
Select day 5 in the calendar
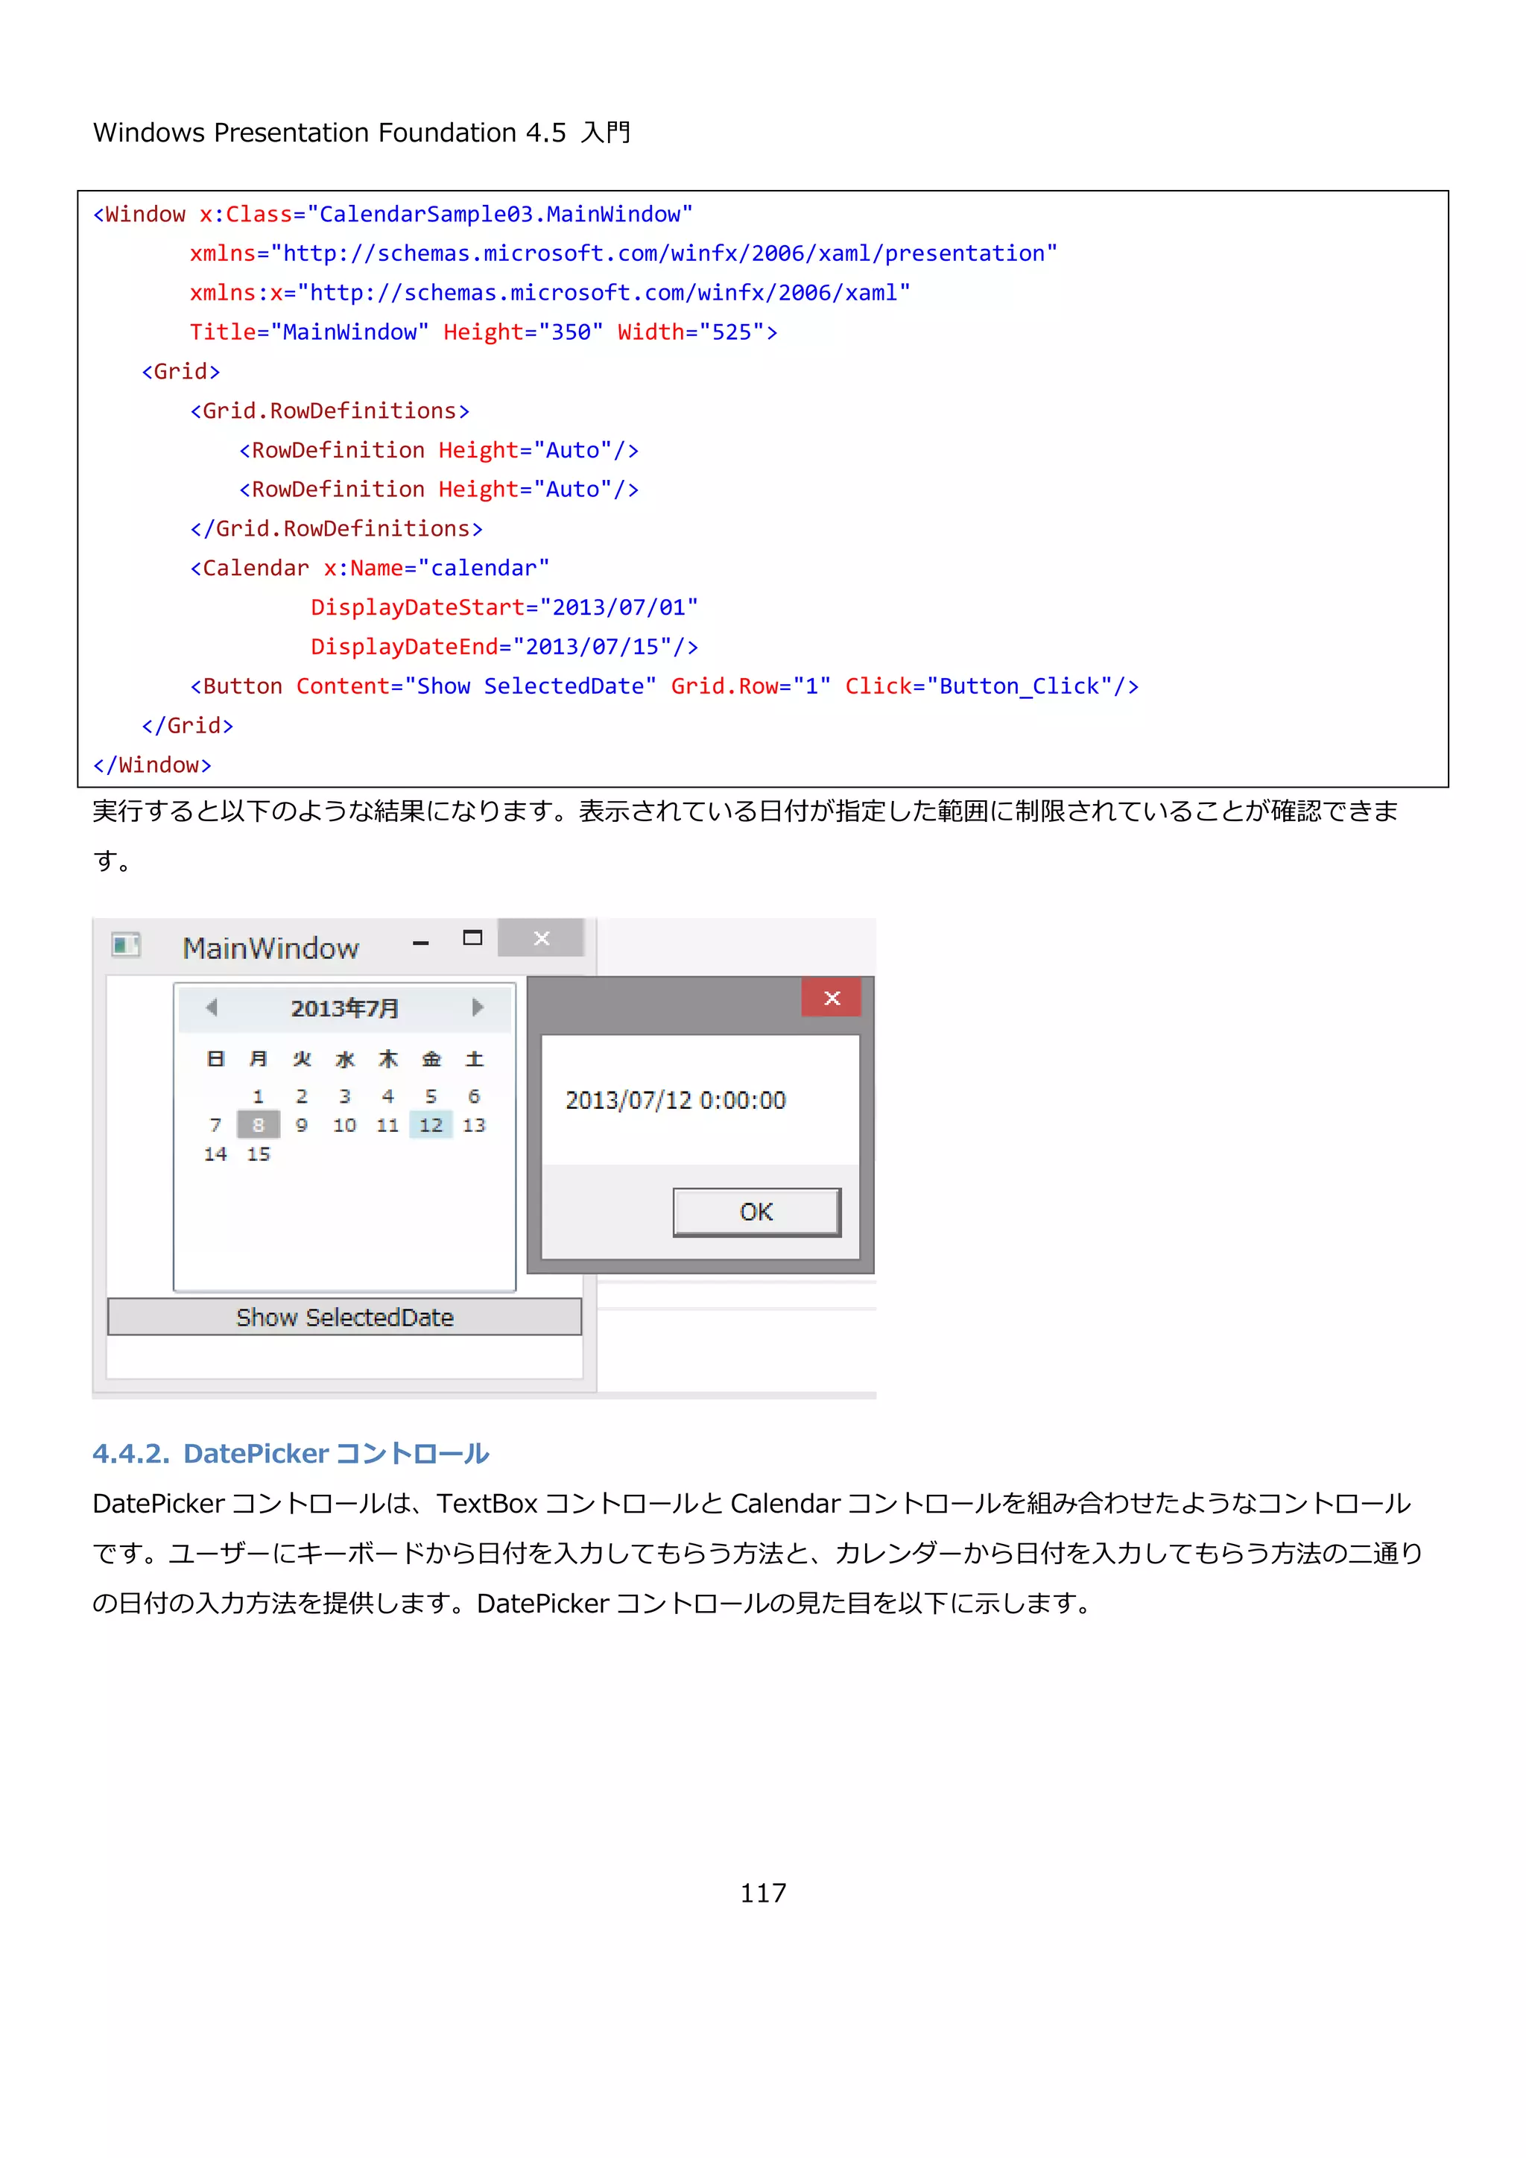point(431,1096)
